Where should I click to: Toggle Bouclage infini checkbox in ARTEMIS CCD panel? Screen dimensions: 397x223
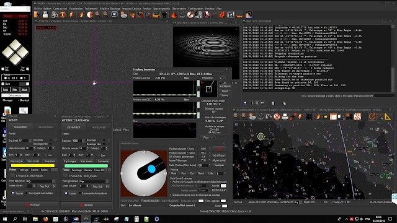[x=104, y=144]
